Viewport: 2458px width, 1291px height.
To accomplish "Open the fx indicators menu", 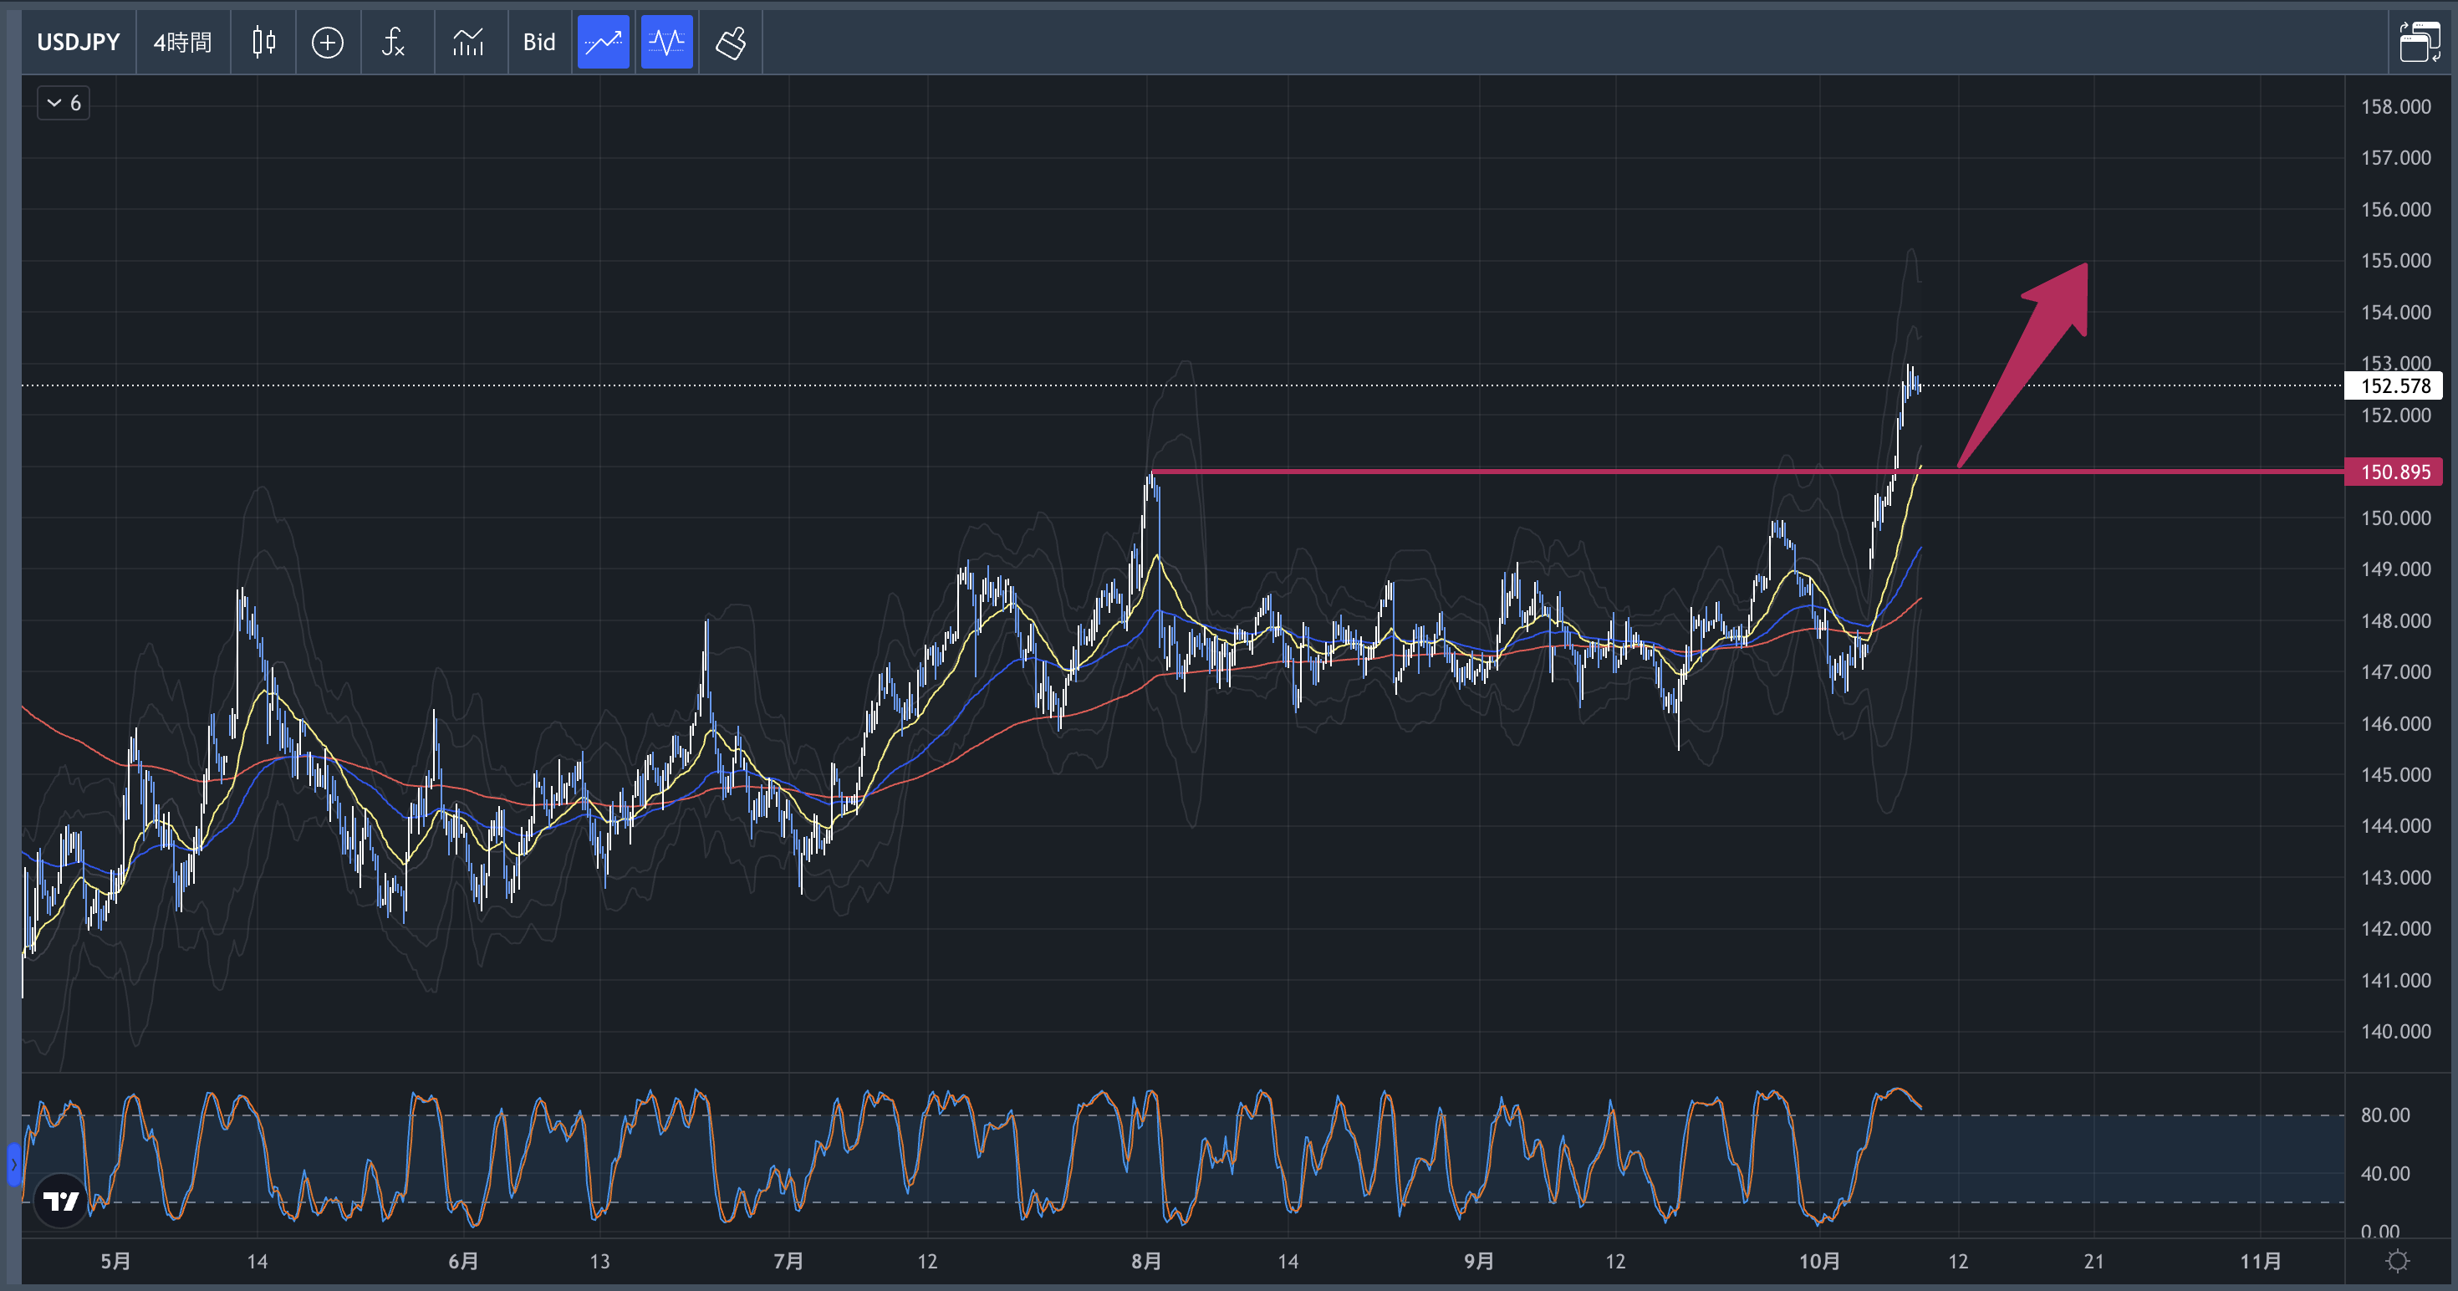I will click(x=393, y=42).
